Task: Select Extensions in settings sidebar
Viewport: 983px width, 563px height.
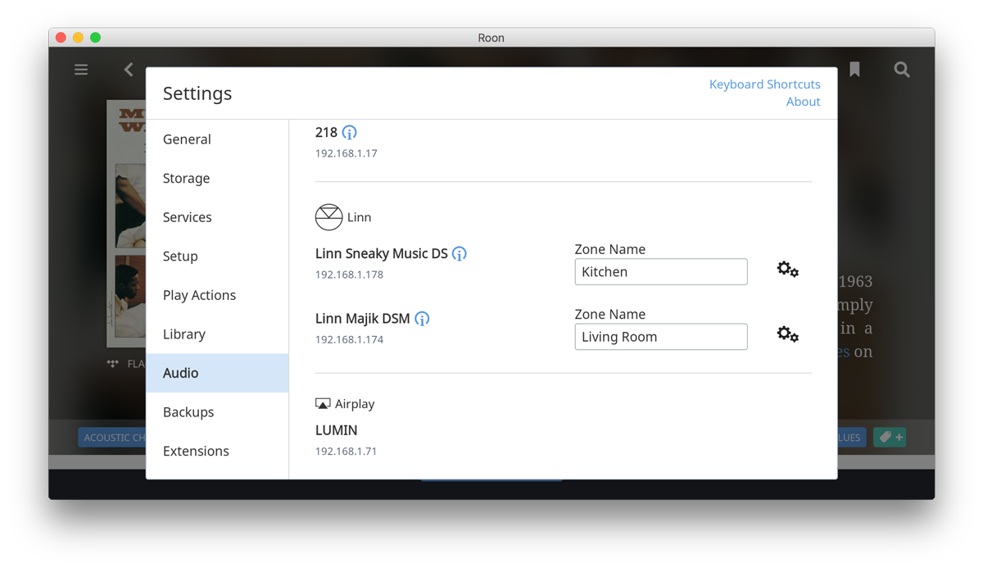Action: pos(196,451)
